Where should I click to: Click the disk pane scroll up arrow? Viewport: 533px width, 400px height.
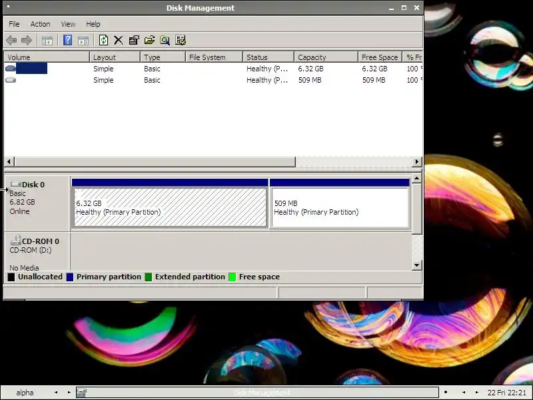[x=417, y=179]
